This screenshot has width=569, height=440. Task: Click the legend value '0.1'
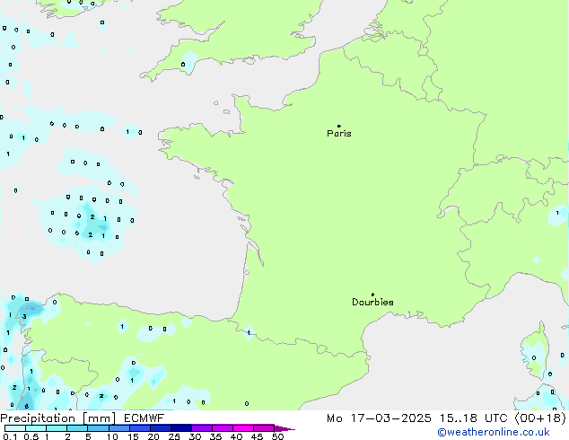[10, 436]
